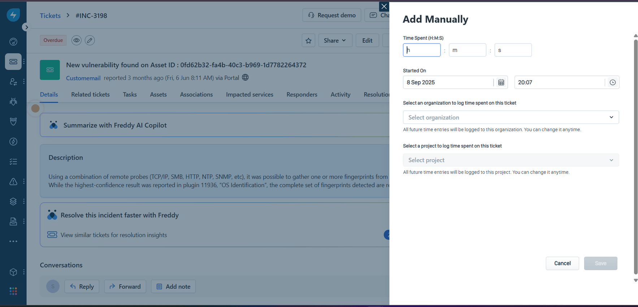Click the panel scrollbar down arrow
The height and width of the screenshot is (307, 638).
(635, 280)
